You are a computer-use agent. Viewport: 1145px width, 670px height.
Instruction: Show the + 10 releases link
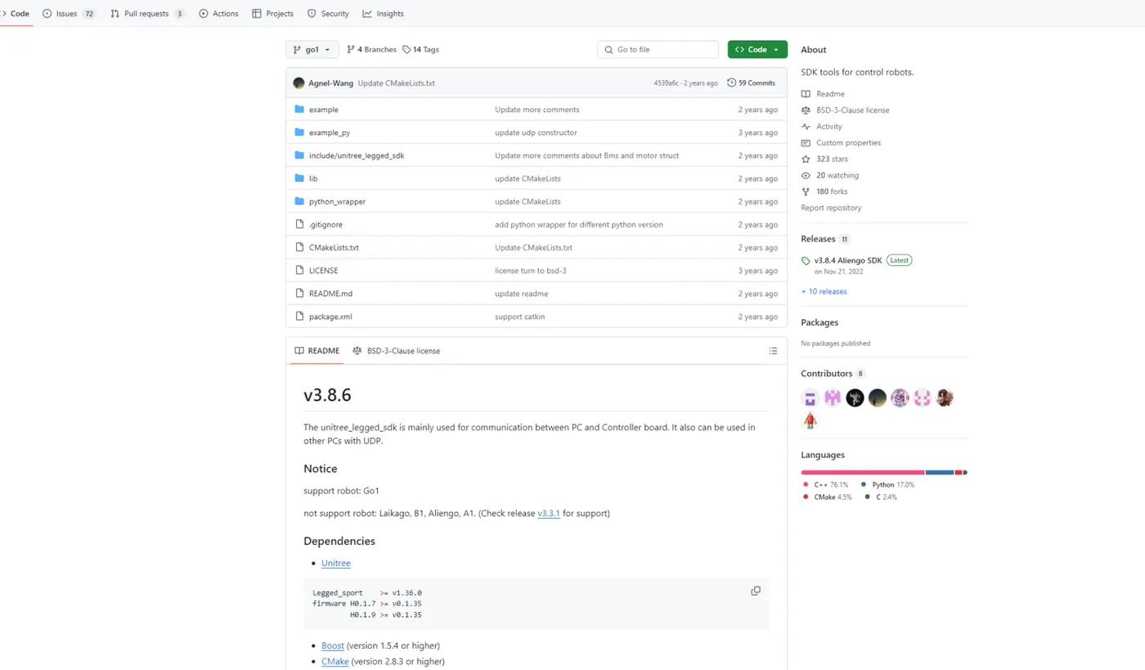(x=824, y=291)
